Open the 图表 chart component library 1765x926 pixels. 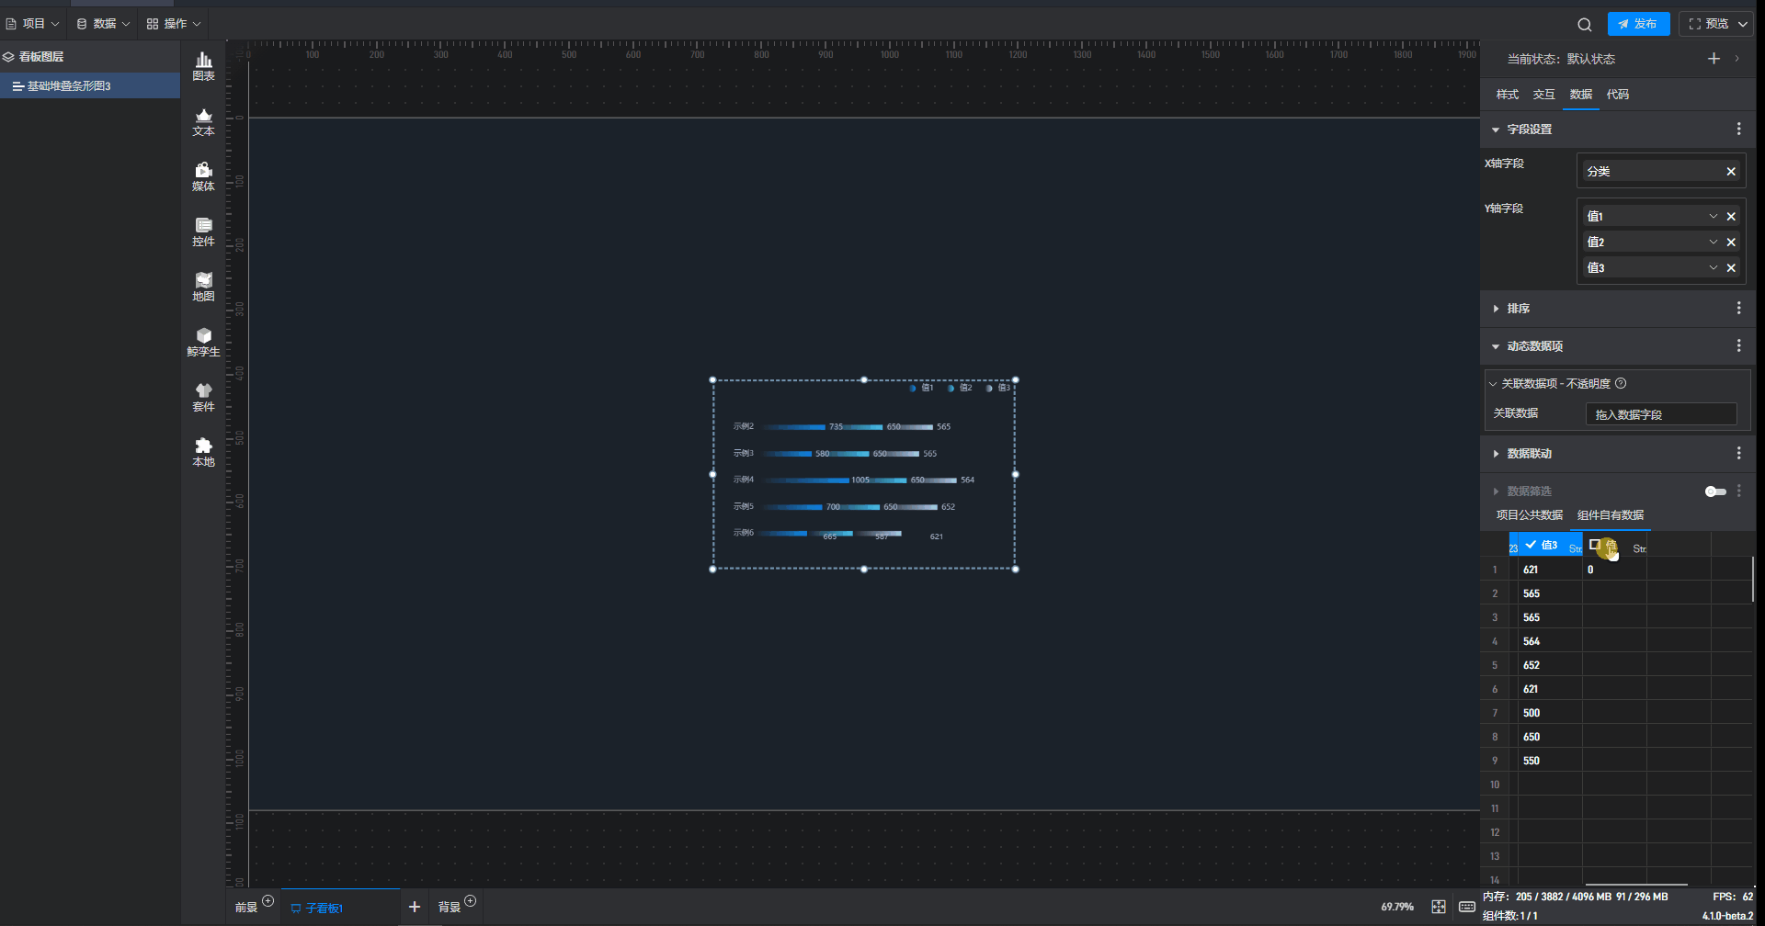203,67
